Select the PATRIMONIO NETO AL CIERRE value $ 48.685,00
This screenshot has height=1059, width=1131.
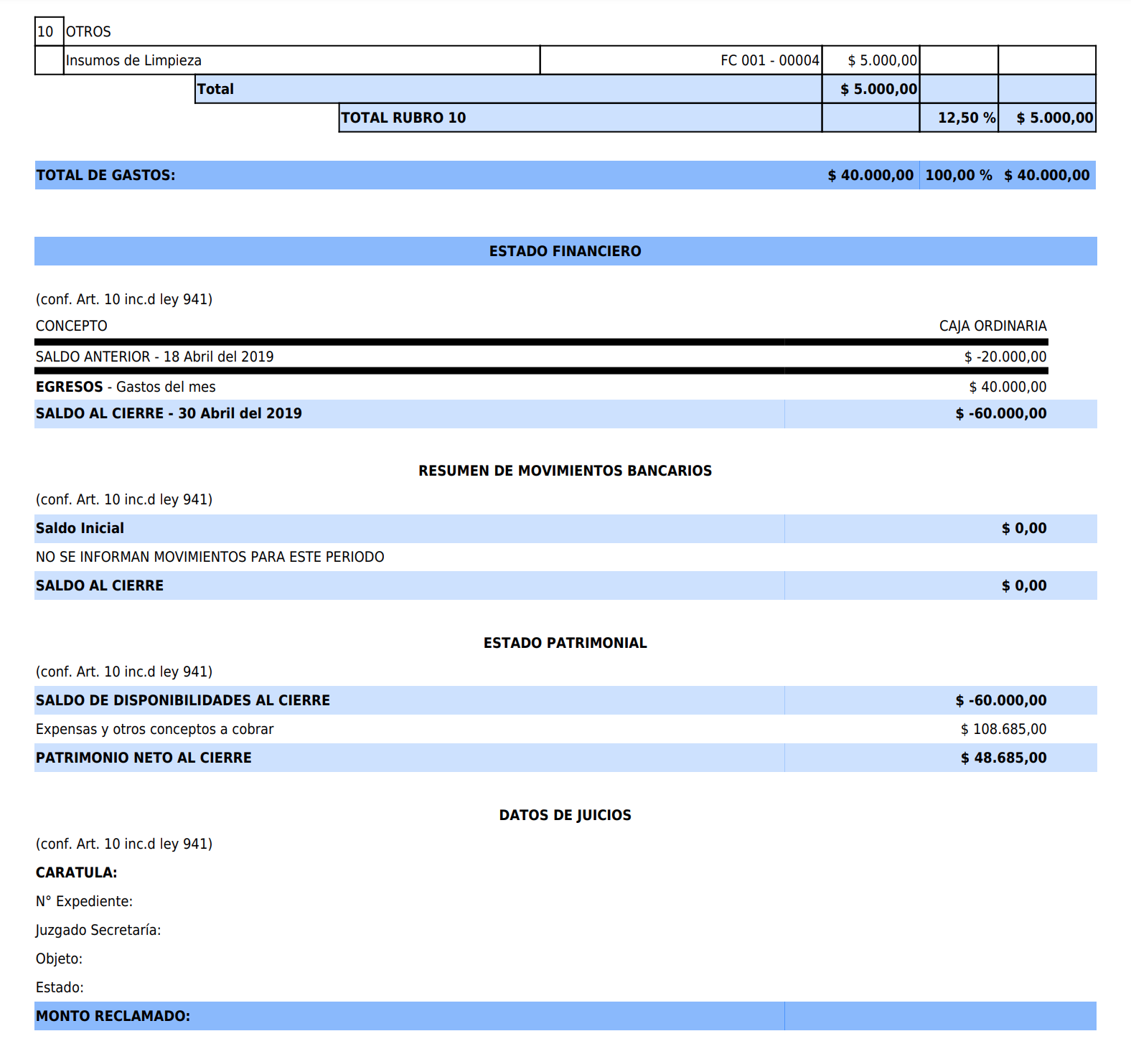point(1003,758)
